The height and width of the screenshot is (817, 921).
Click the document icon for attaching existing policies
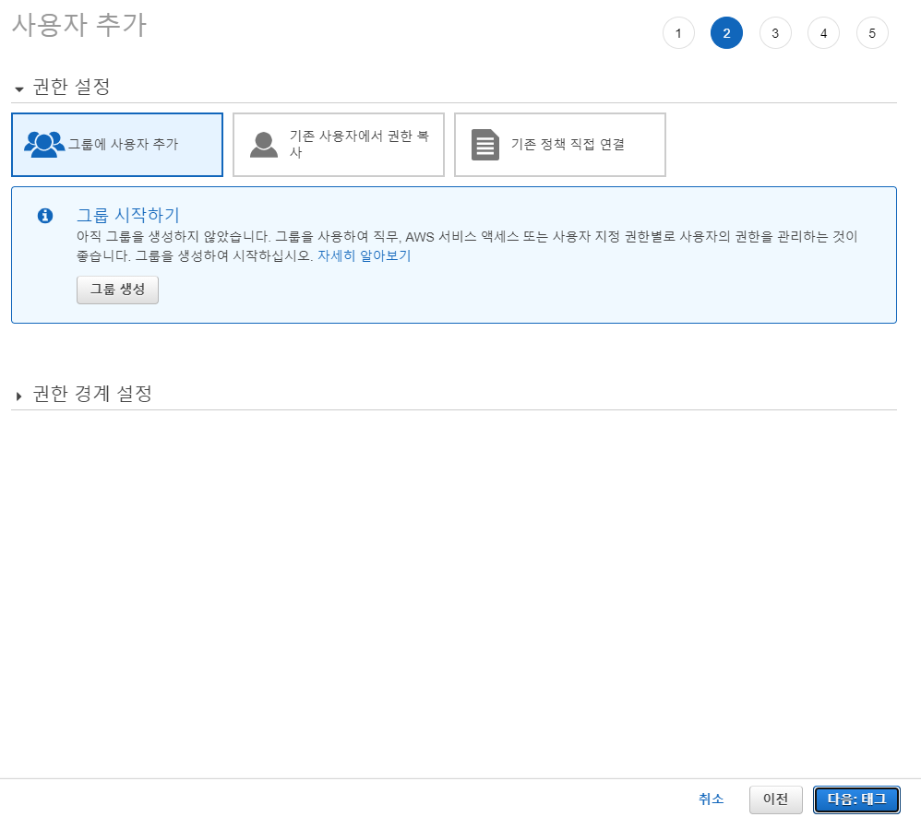tap(485, 145)
